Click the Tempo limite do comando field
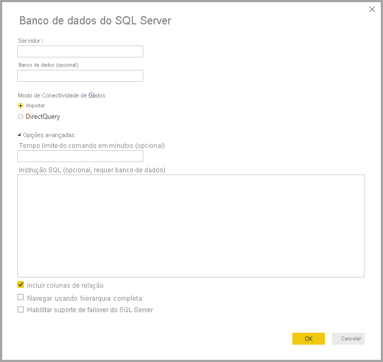This screenshot has height=362, width=383. [x=80, y=156]
